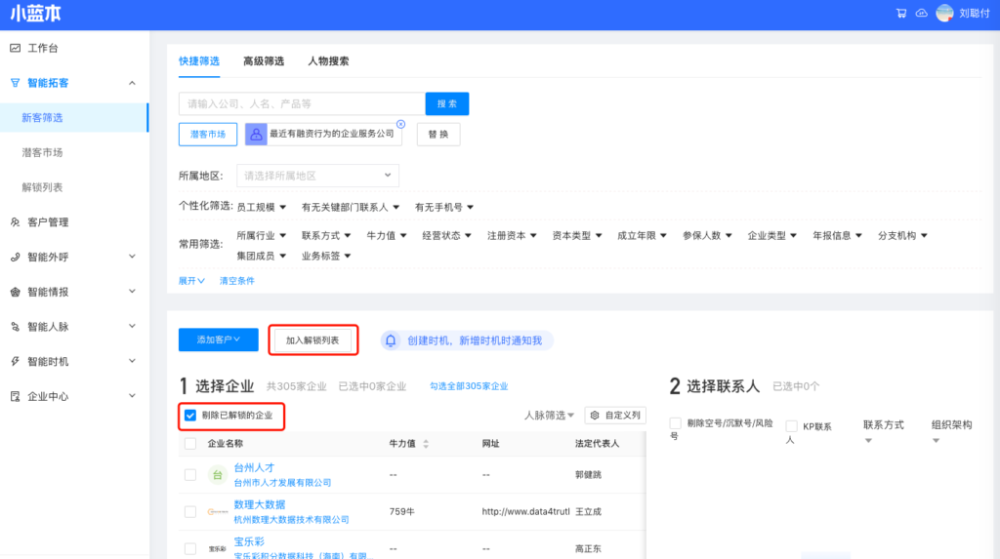Click the shopping cart icon in header

tap(901, 13)
